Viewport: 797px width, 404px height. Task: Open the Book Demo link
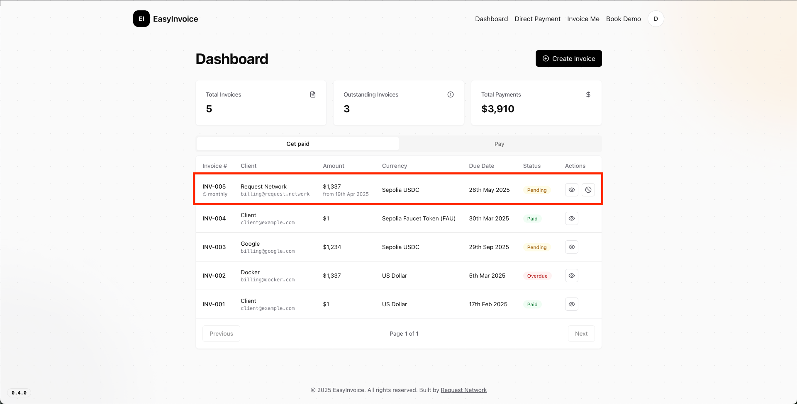click(x=623, y=19)
